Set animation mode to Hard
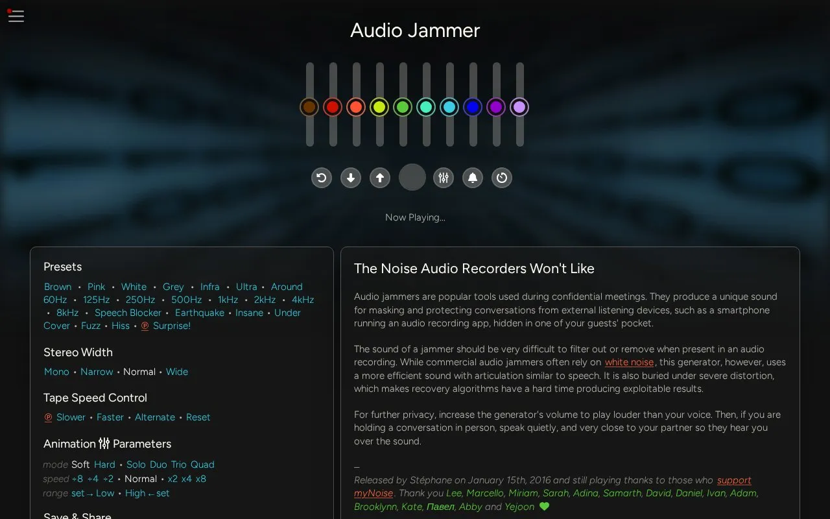Screen dimensions: 830x519 pyautogui.click(x=104, y=465)
